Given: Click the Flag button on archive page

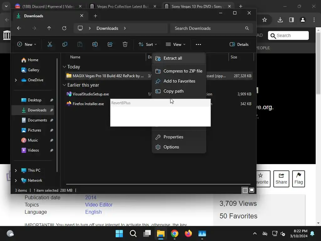Looking at the screenshot, I should (x=298, y=179).
